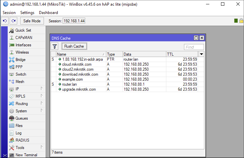Open New Terminal
This screenshot has height=158, width=244.
click(26, 155)
